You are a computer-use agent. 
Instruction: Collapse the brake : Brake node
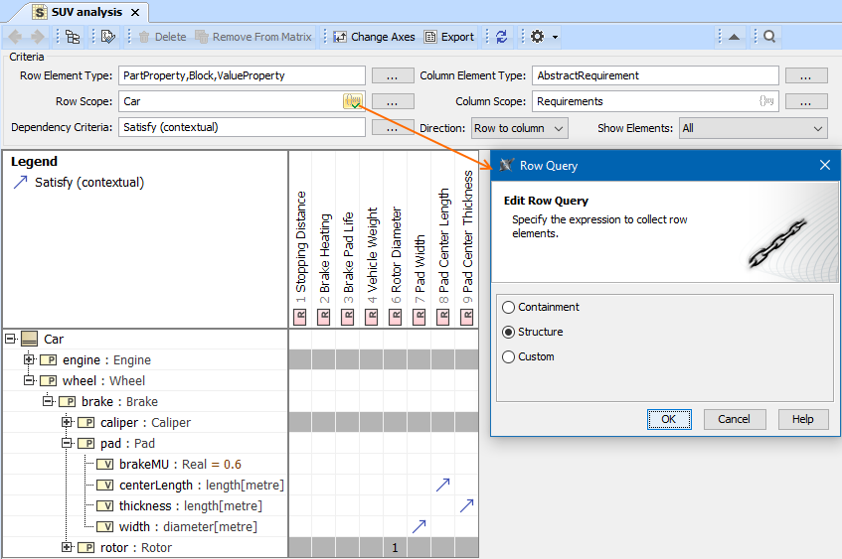point(48,401)
